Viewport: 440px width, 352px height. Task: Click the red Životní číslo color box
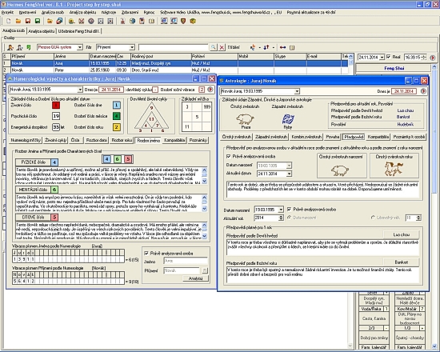[56, 106]
